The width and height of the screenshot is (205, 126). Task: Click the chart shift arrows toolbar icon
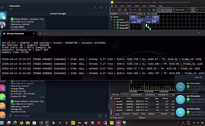188,10
